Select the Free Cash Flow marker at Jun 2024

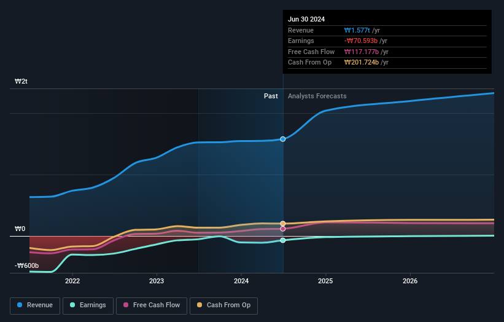[283, 229]
